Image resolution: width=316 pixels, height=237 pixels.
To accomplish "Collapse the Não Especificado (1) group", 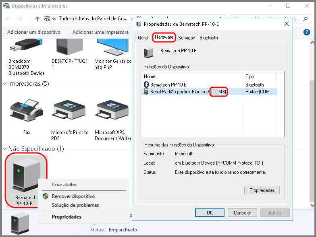I will click(x=5, y=149).
